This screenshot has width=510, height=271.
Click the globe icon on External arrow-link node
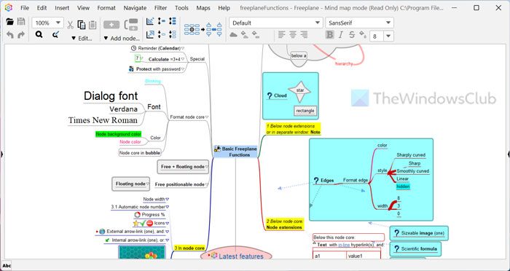102,232
